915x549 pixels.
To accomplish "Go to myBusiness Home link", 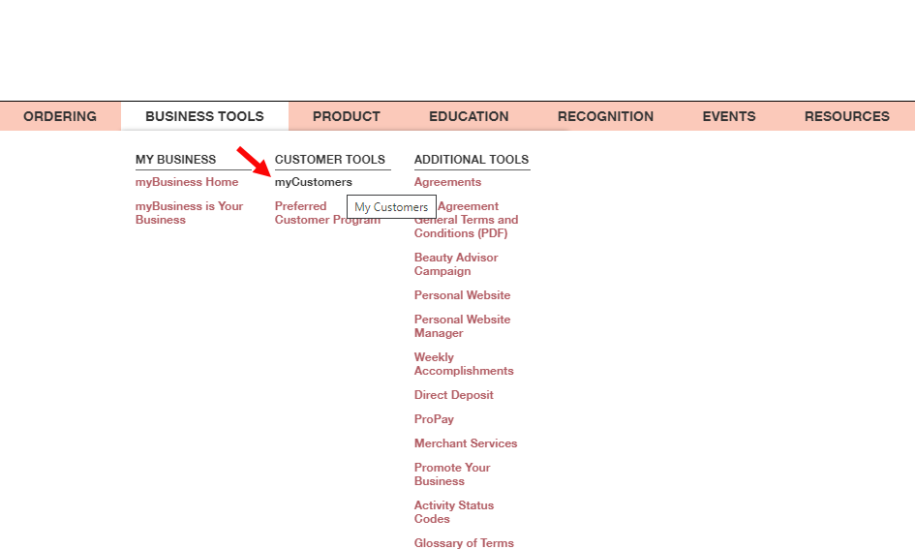I will 187,182.
